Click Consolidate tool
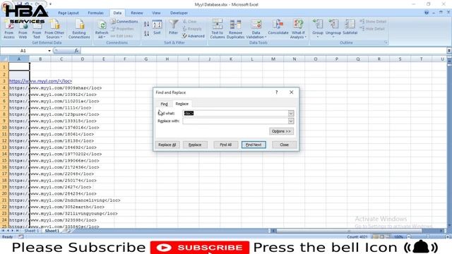 (278, 28)
